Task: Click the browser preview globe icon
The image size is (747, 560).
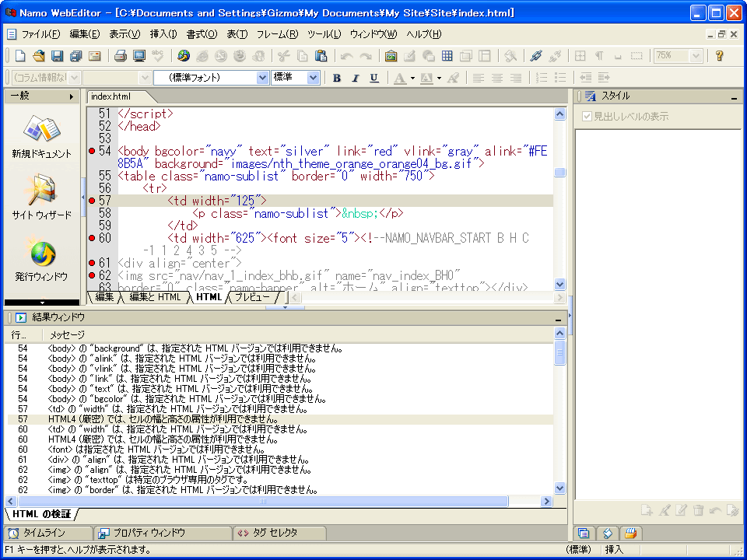Action: pos(184,56)
